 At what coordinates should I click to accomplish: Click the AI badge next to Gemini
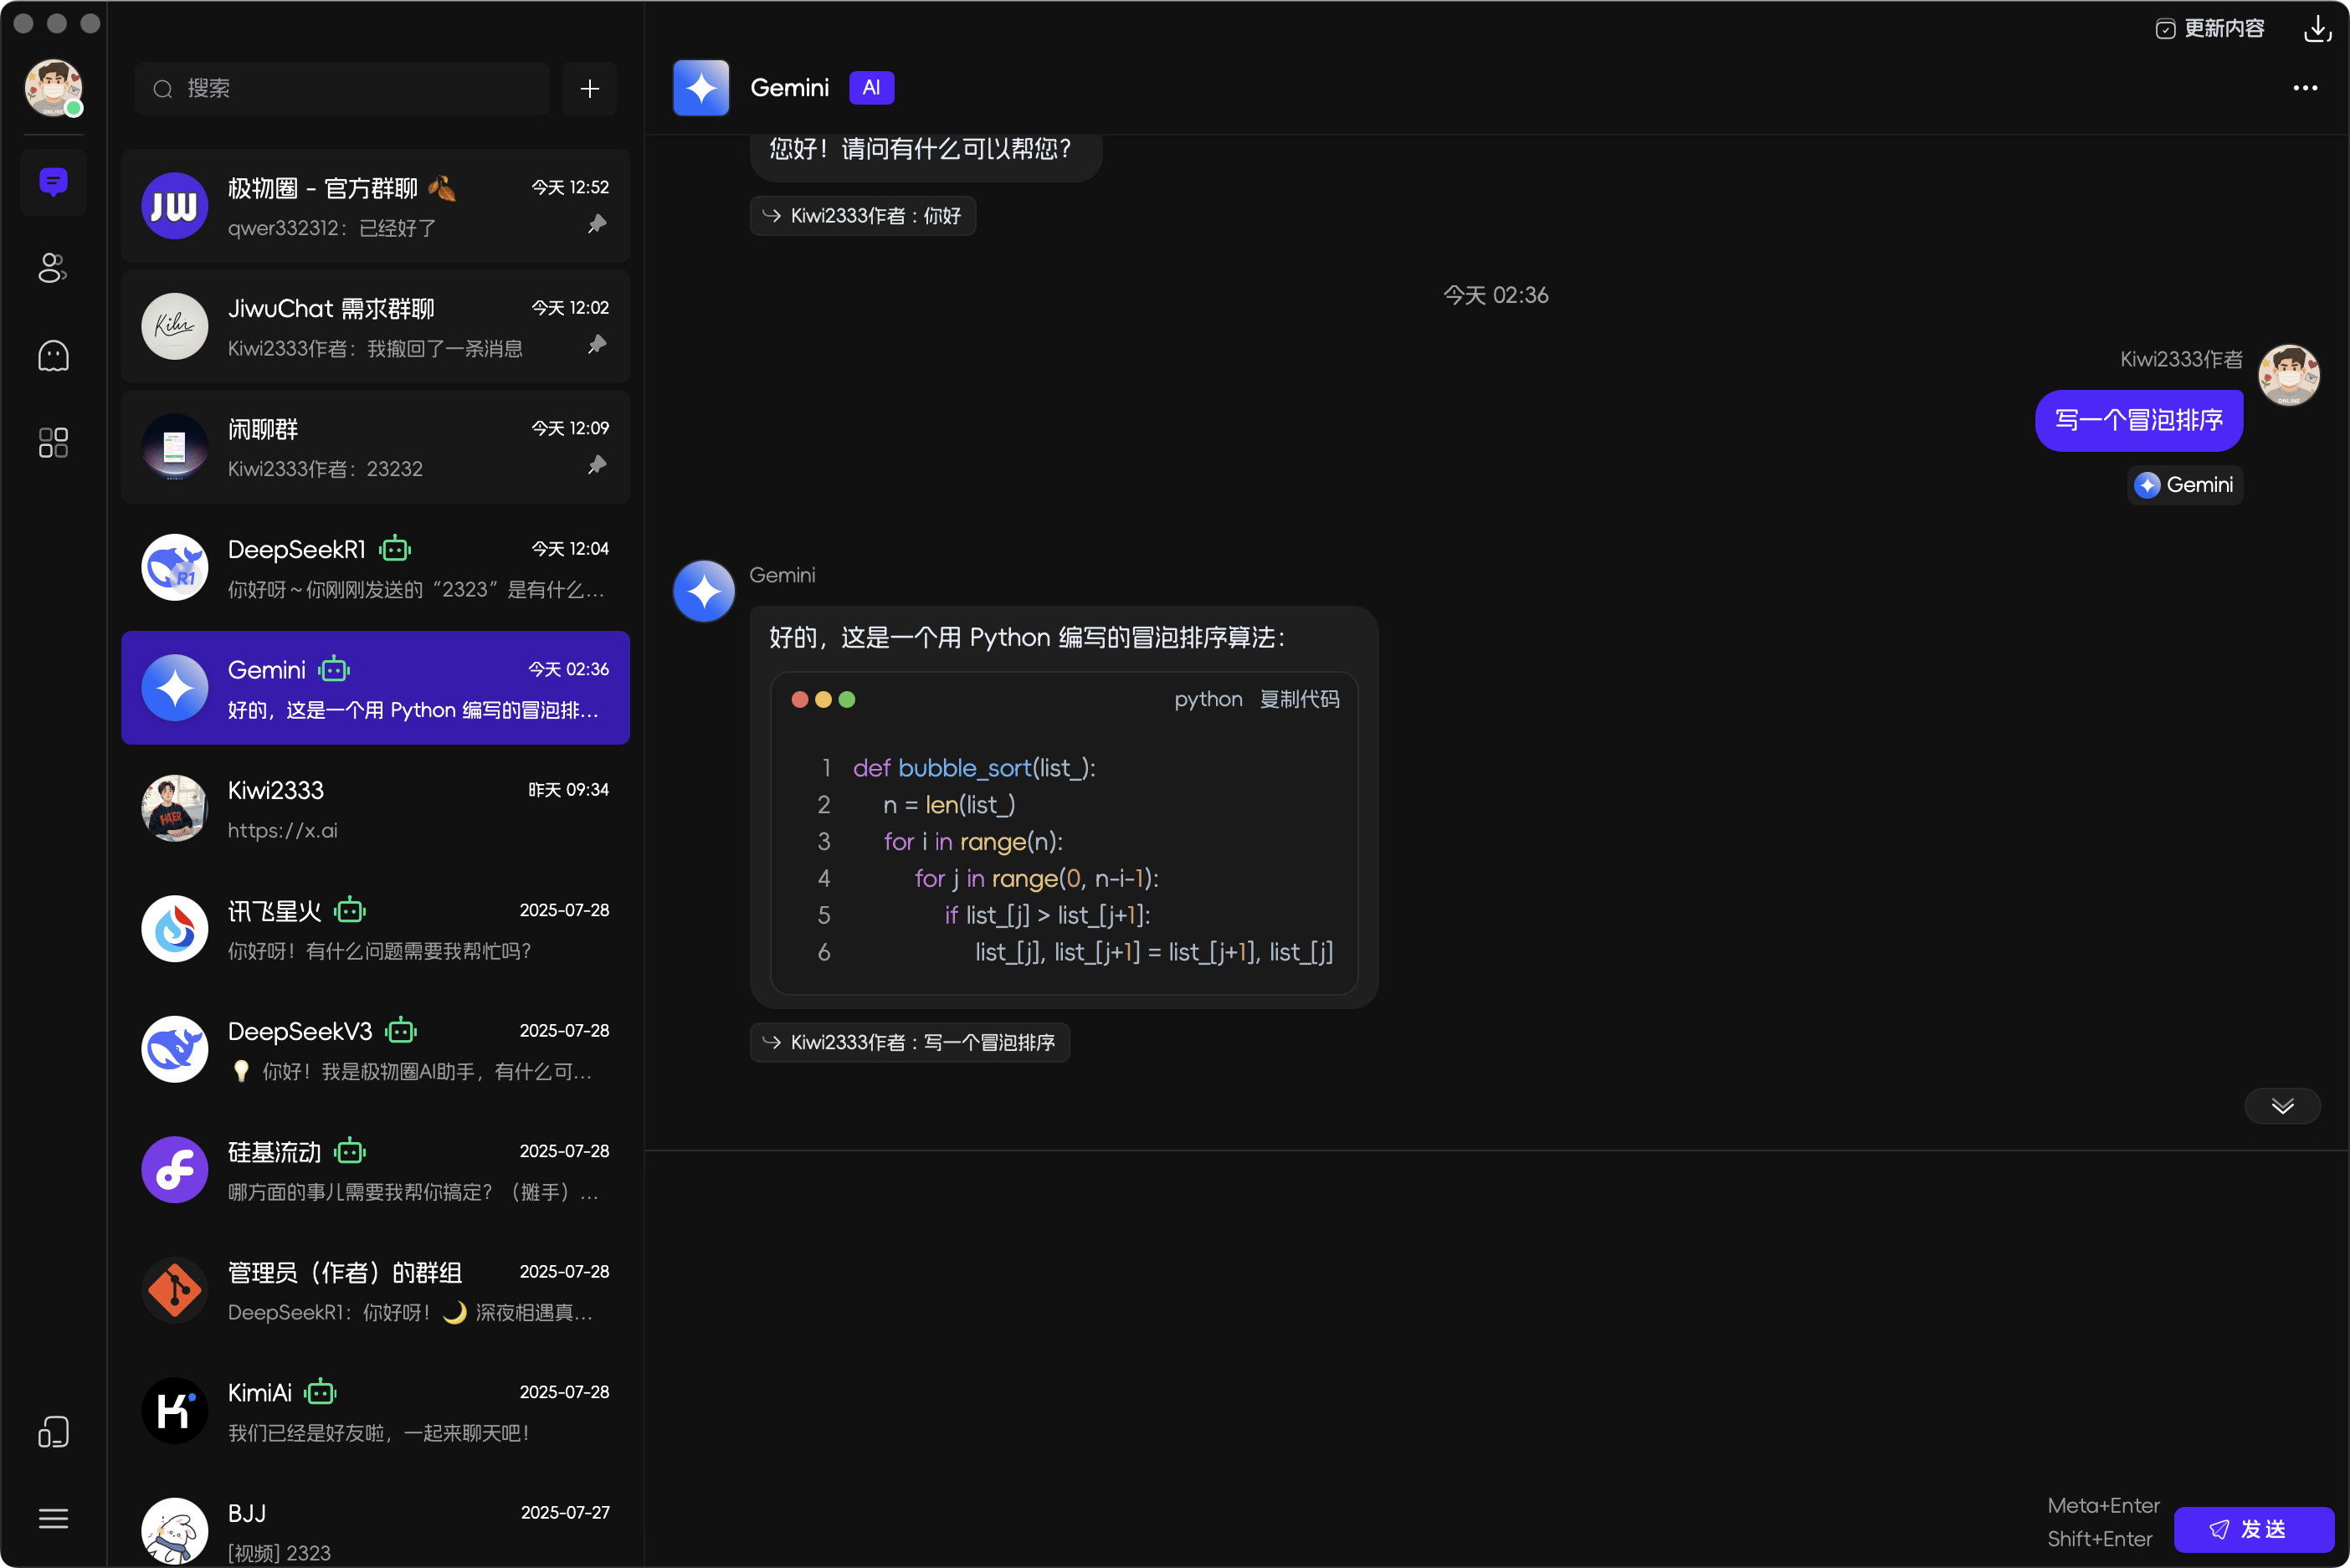click(x=871, y=88)
